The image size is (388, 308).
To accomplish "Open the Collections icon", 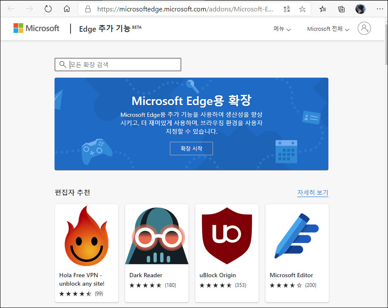I will 341,9.
